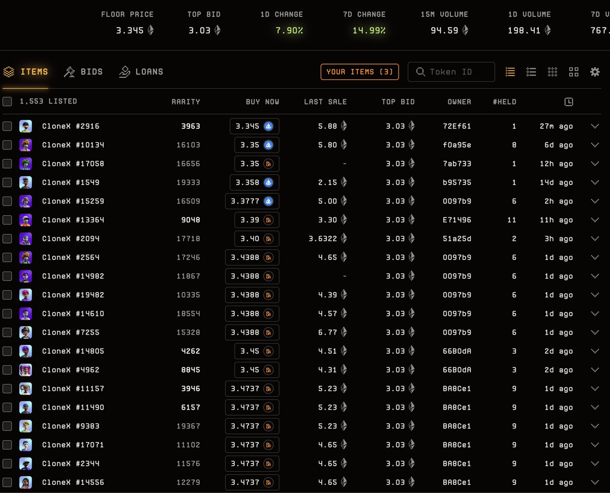Focus the Token ID search field
This screenshot has width=610, height=493.
(x=451, y=72)
